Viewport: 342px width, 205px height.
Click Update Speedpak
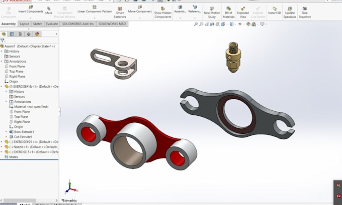pos(290,13)
